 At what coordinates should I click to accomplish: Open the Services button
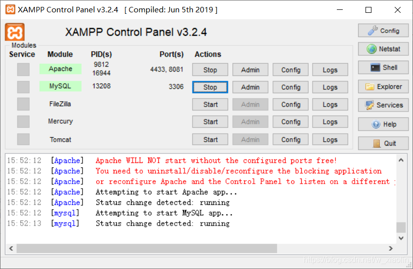383,105
